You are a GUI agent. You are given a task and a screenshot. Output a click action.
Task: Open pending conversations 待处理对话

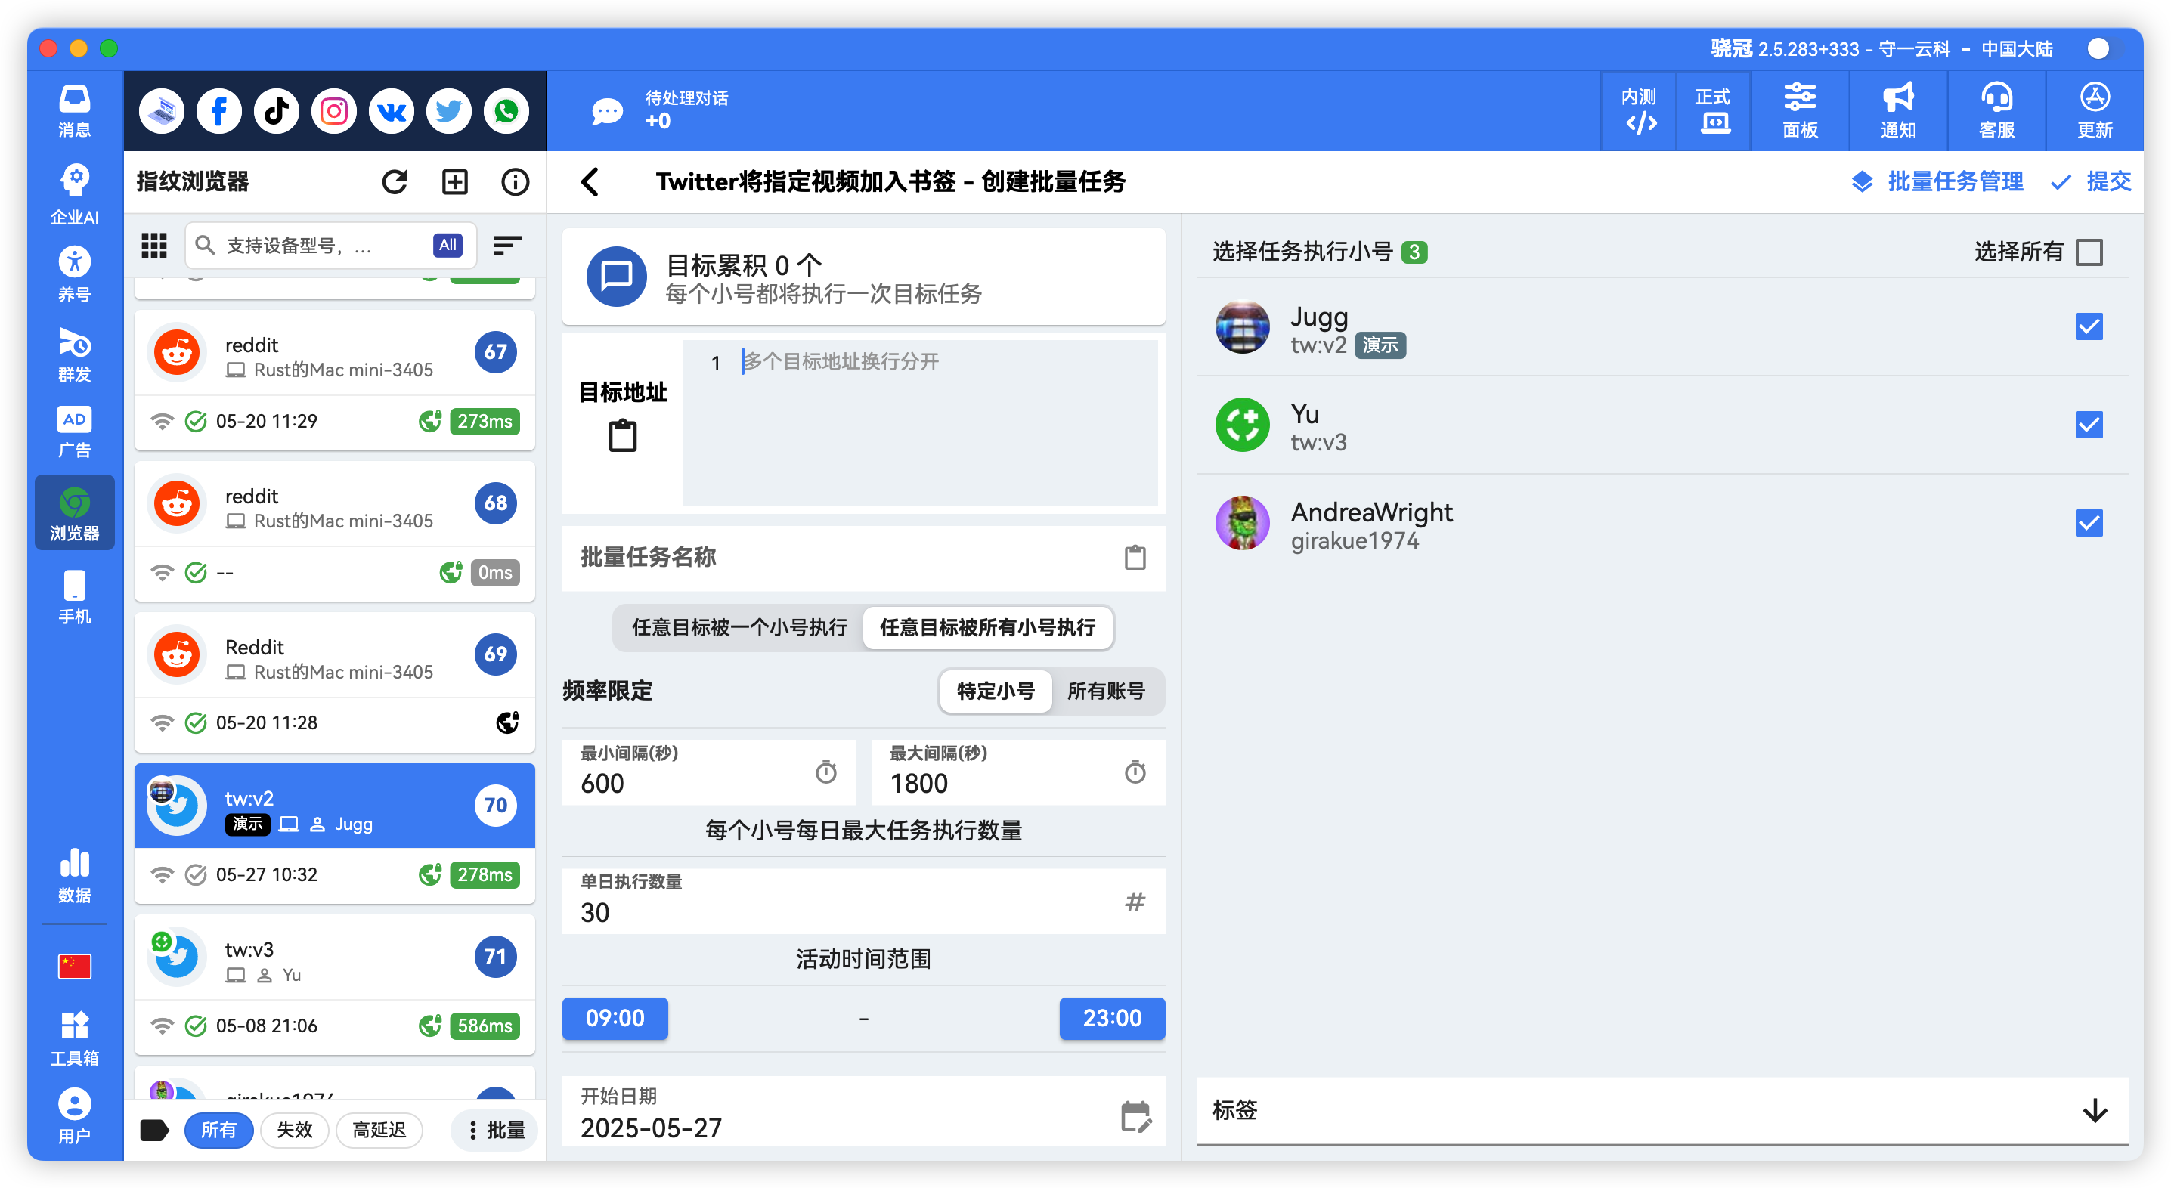pos(660,110)
